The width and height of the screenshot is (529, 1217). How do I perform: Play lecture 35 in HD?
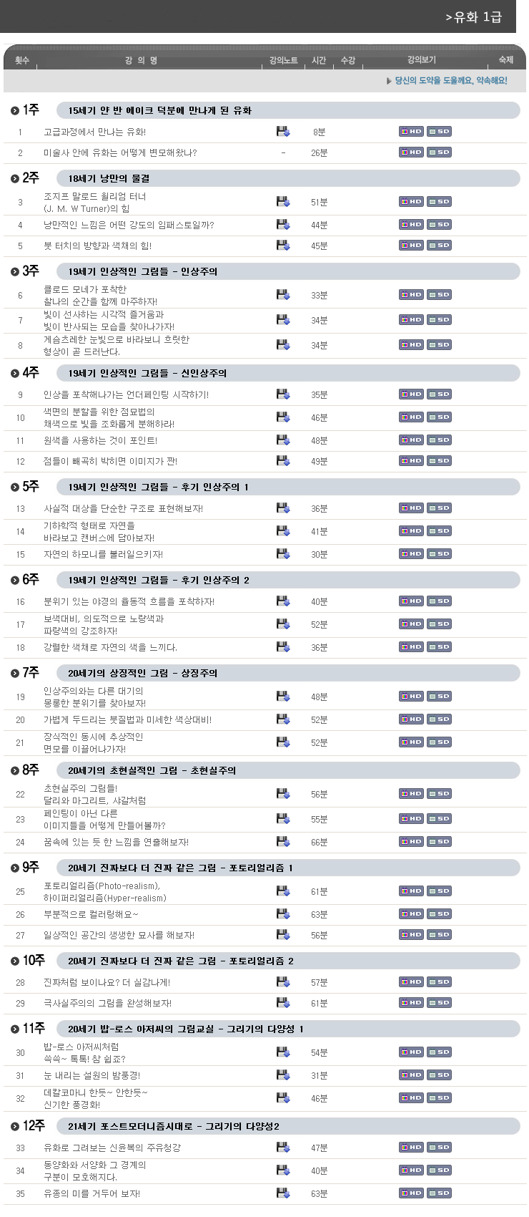411,1193
